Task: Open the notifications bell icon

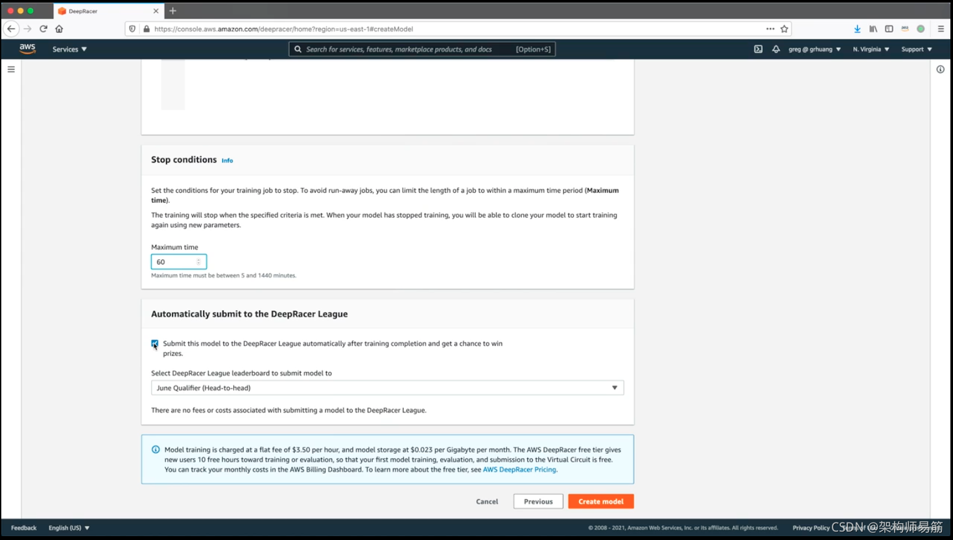Action: point(776,49)
